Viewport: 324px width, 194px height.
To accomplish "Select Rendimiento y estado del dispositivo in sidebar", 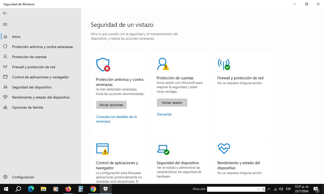I will 41,97.
